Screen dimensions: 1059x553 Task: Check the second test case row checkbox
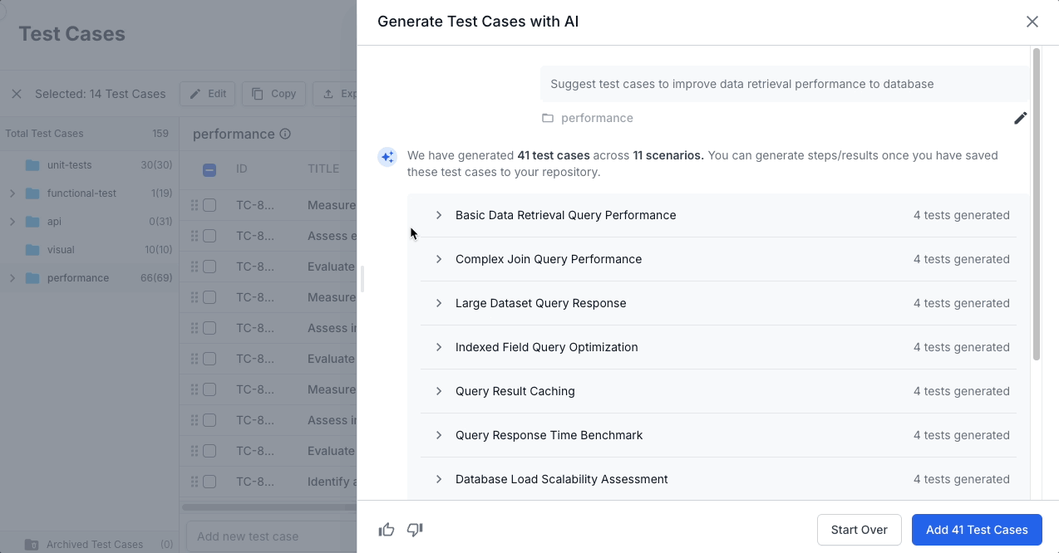point(209,236)
